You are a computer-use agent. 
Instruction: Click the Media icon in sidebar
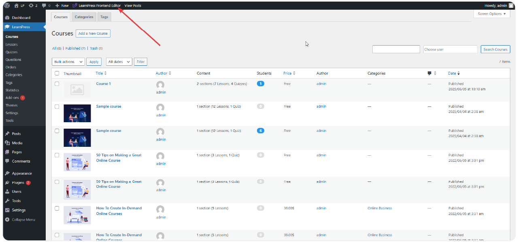pyautogui.click(x=7, y=143)
